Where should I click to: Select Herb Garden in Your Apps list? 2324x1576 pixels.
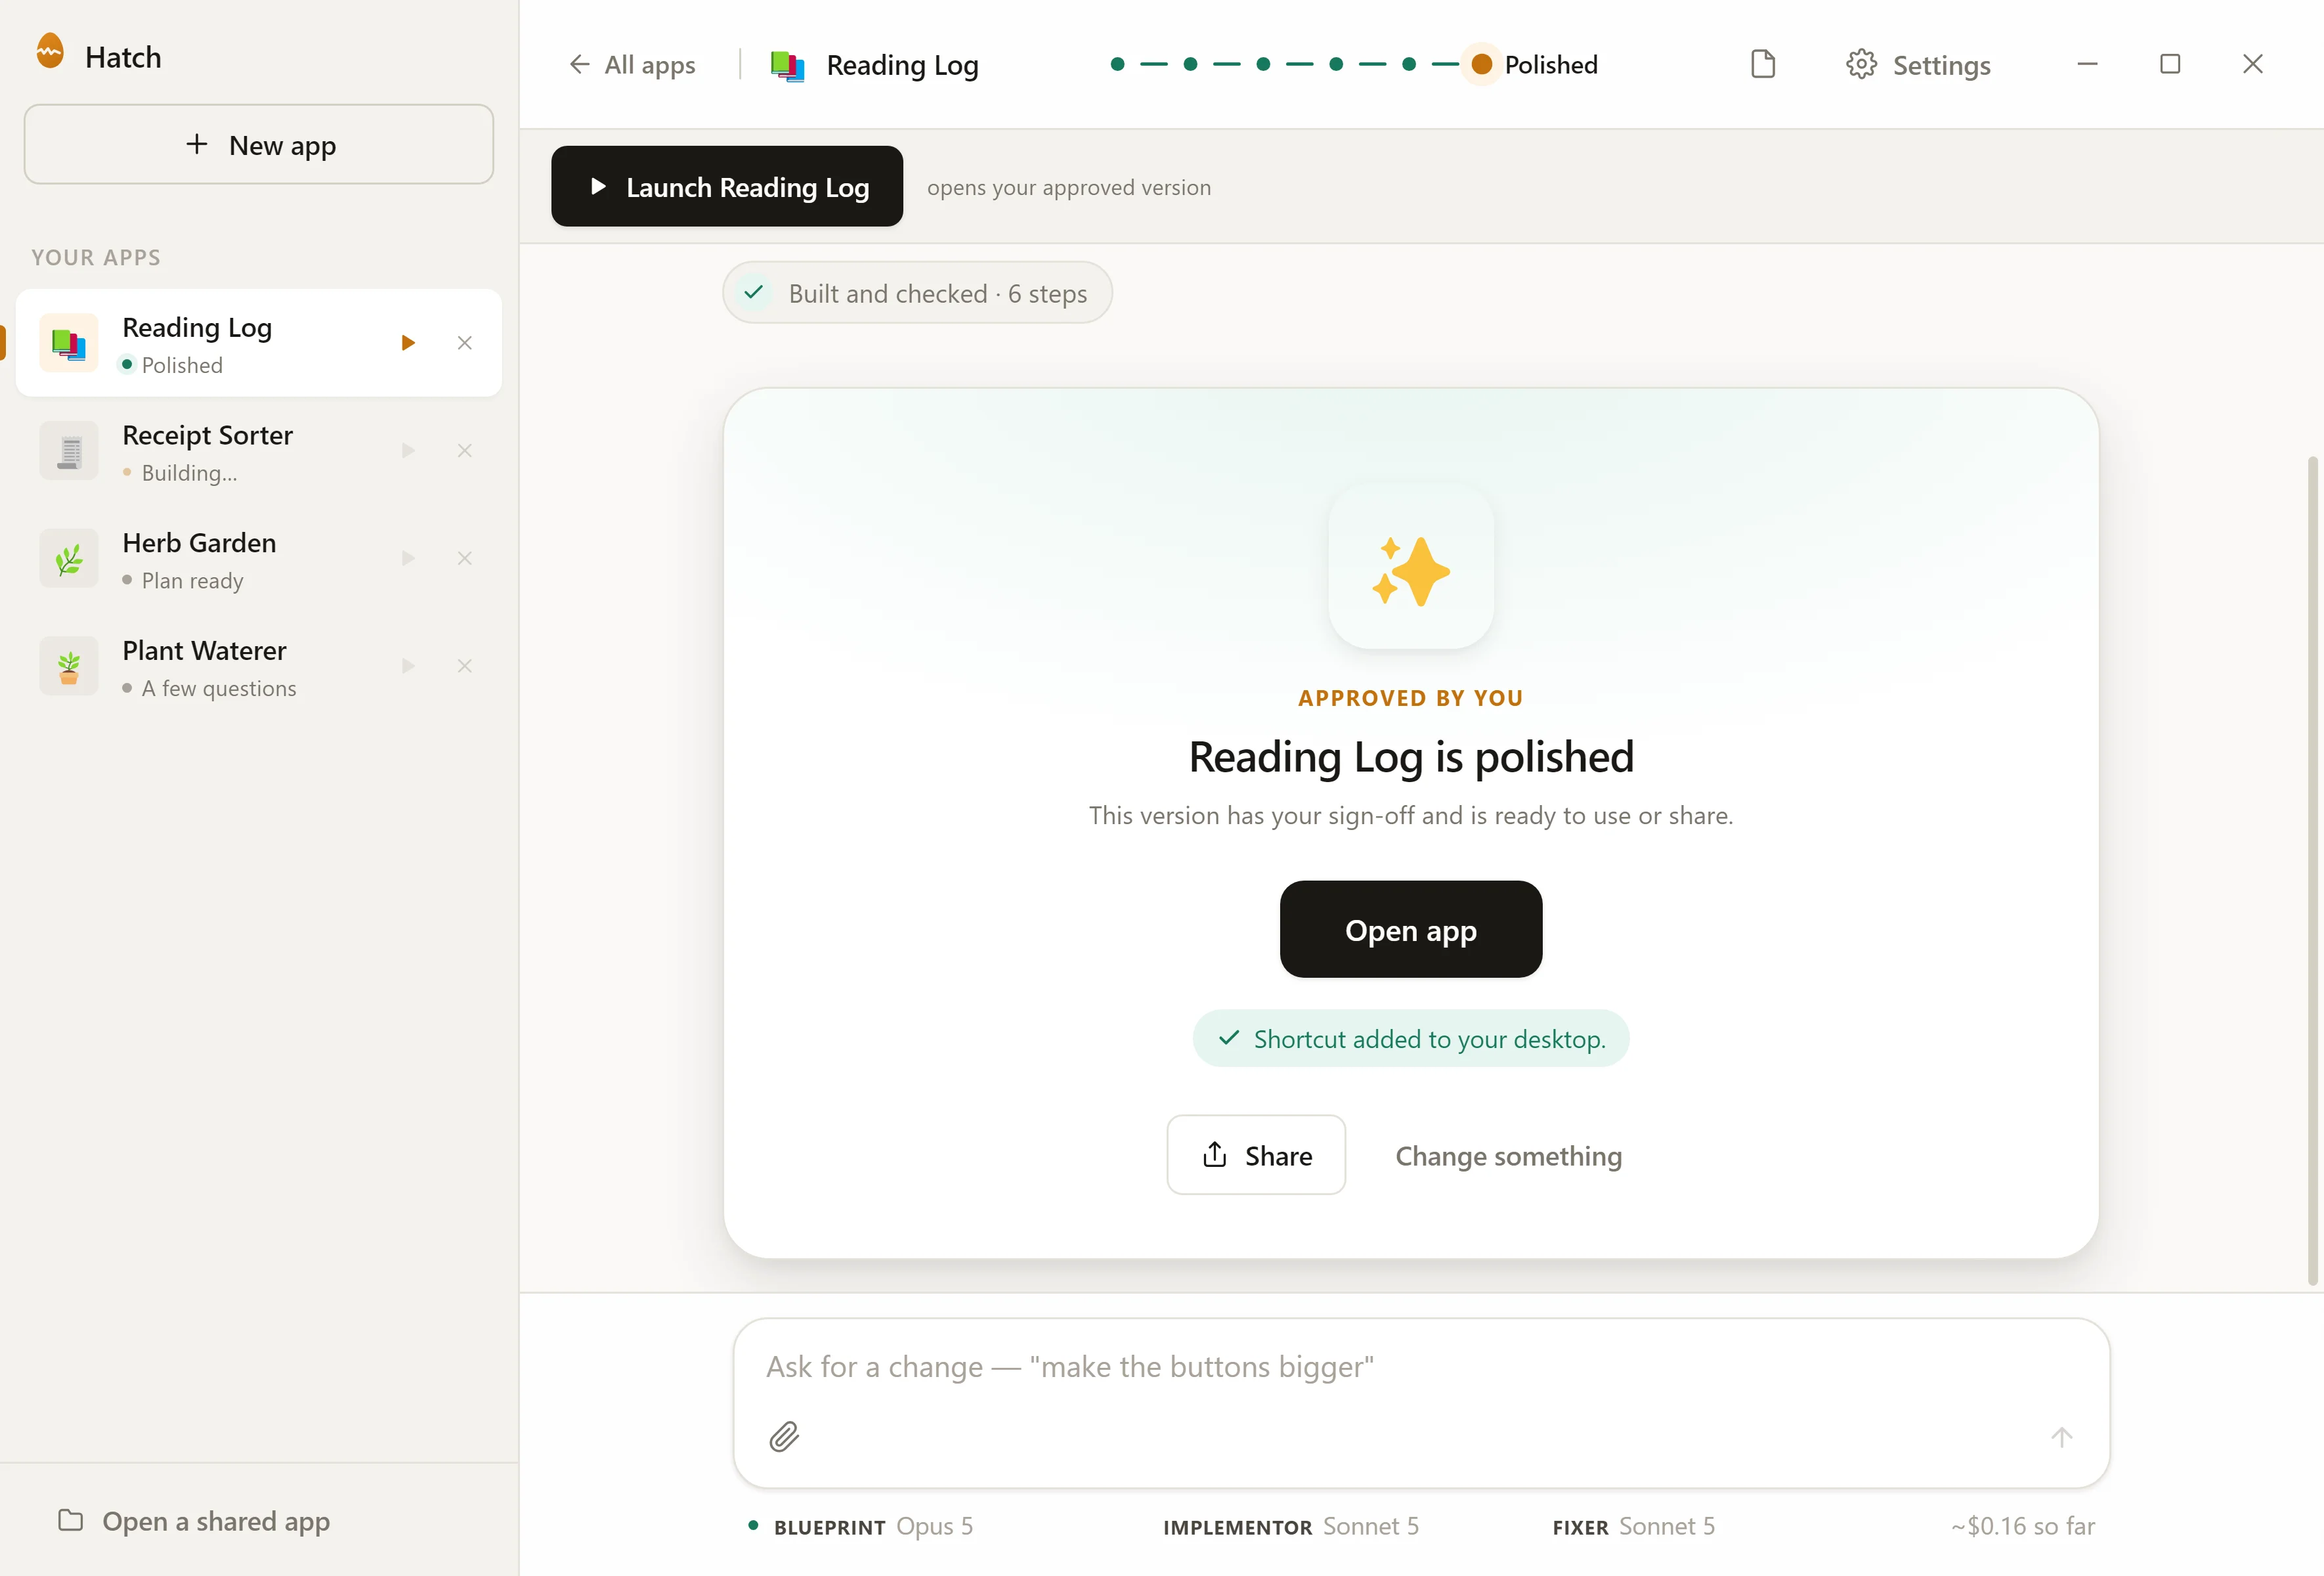pyautogui.click(x=259, y=558)
